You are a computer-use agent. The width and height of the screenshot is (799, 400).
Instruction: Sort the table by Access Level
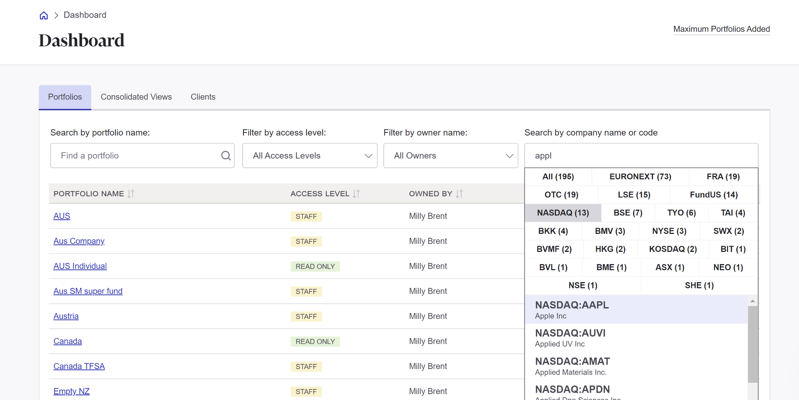click(x=355, y=193)
